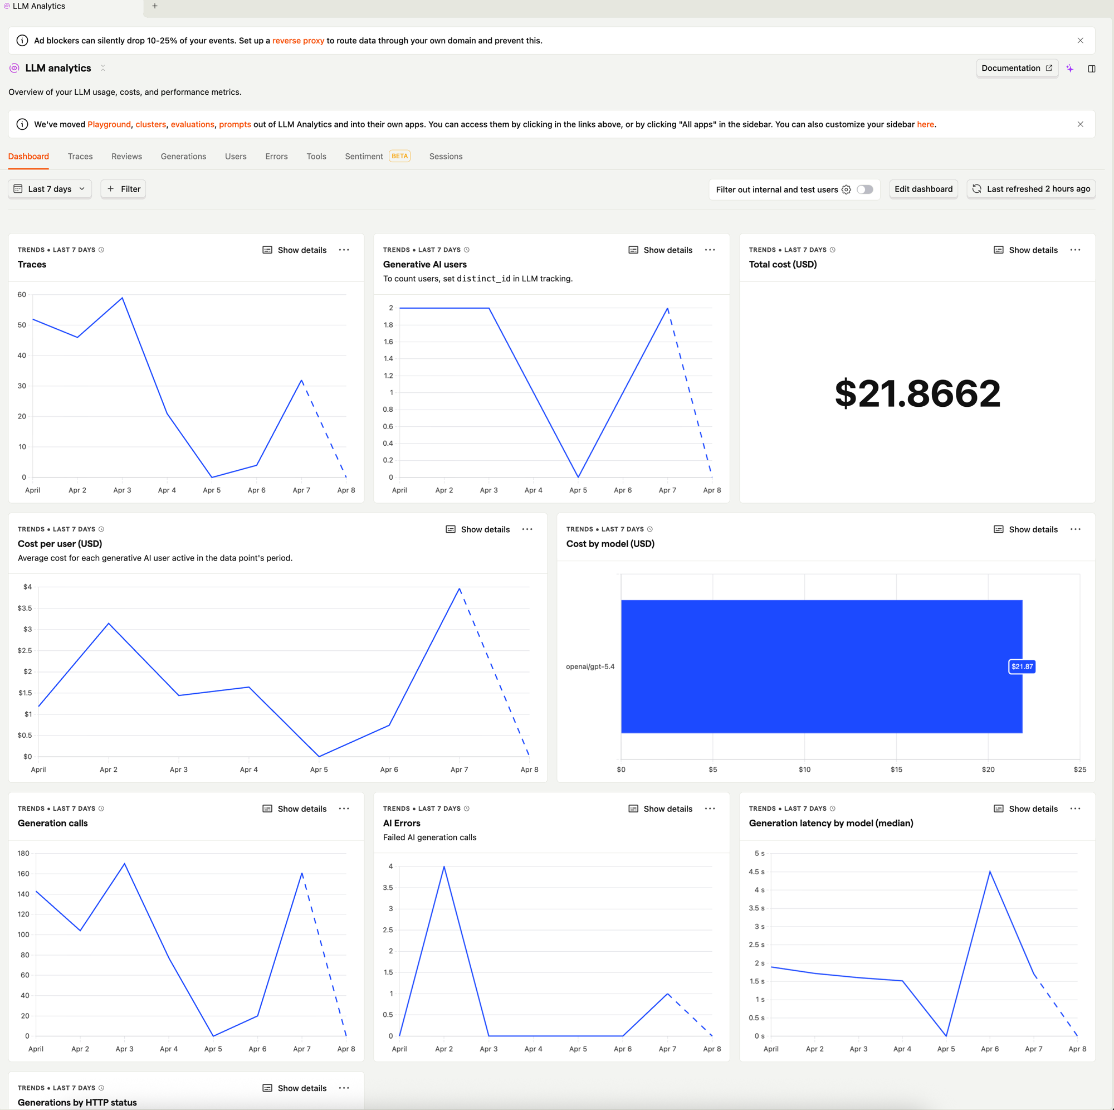
Task: Open Total cost card three-dot menu
Action: point(1075,250)
